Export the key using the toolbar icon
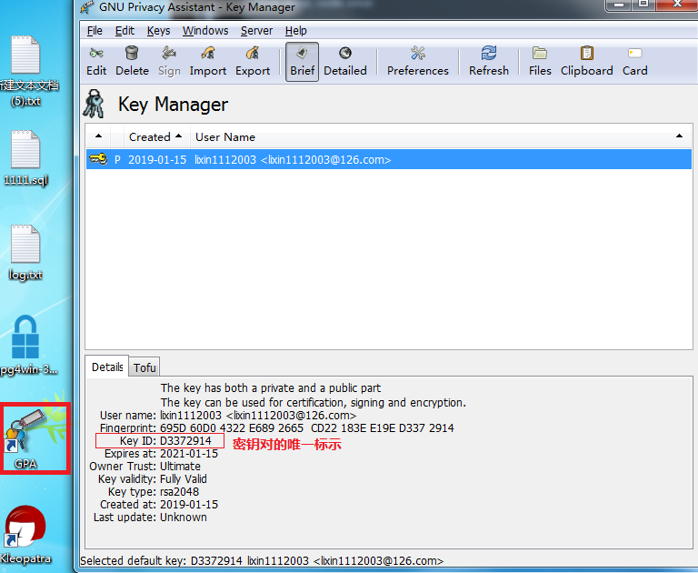 [253, 62]
